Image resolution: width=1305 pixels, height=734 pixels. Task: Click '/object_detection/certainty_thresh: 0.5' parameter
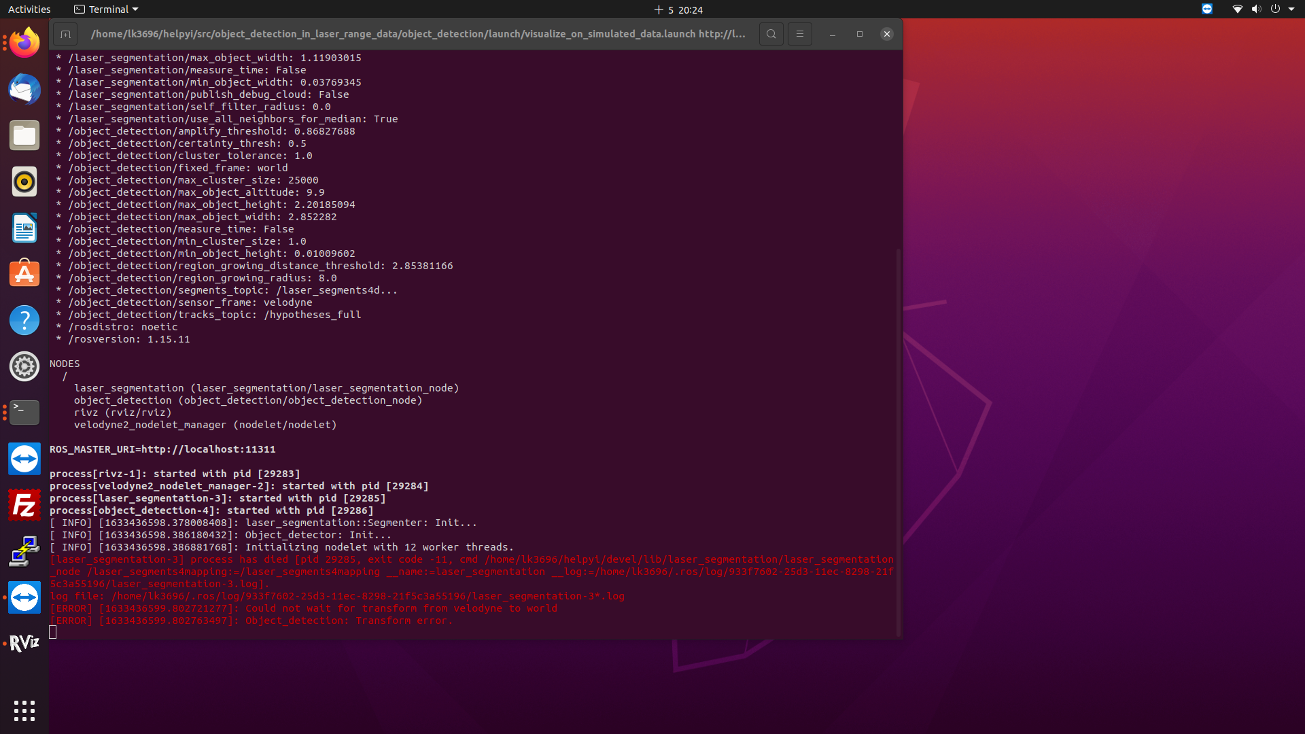pyautogui.click(x=181, y=143)
